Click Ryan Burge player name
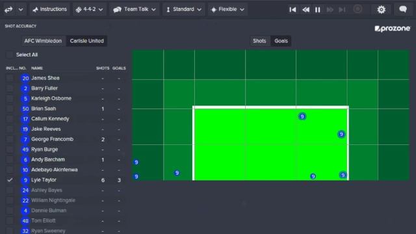This screenshot has width=416, height=234. tap(45, 149)
